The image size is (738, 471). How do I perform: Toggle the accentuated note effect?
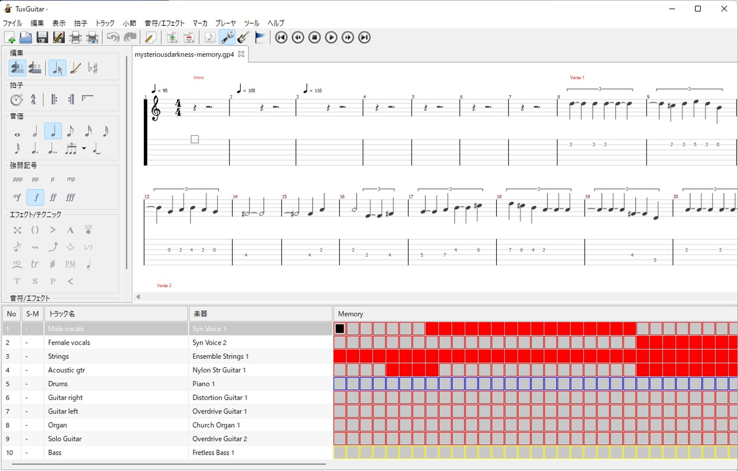pos(53,230)
